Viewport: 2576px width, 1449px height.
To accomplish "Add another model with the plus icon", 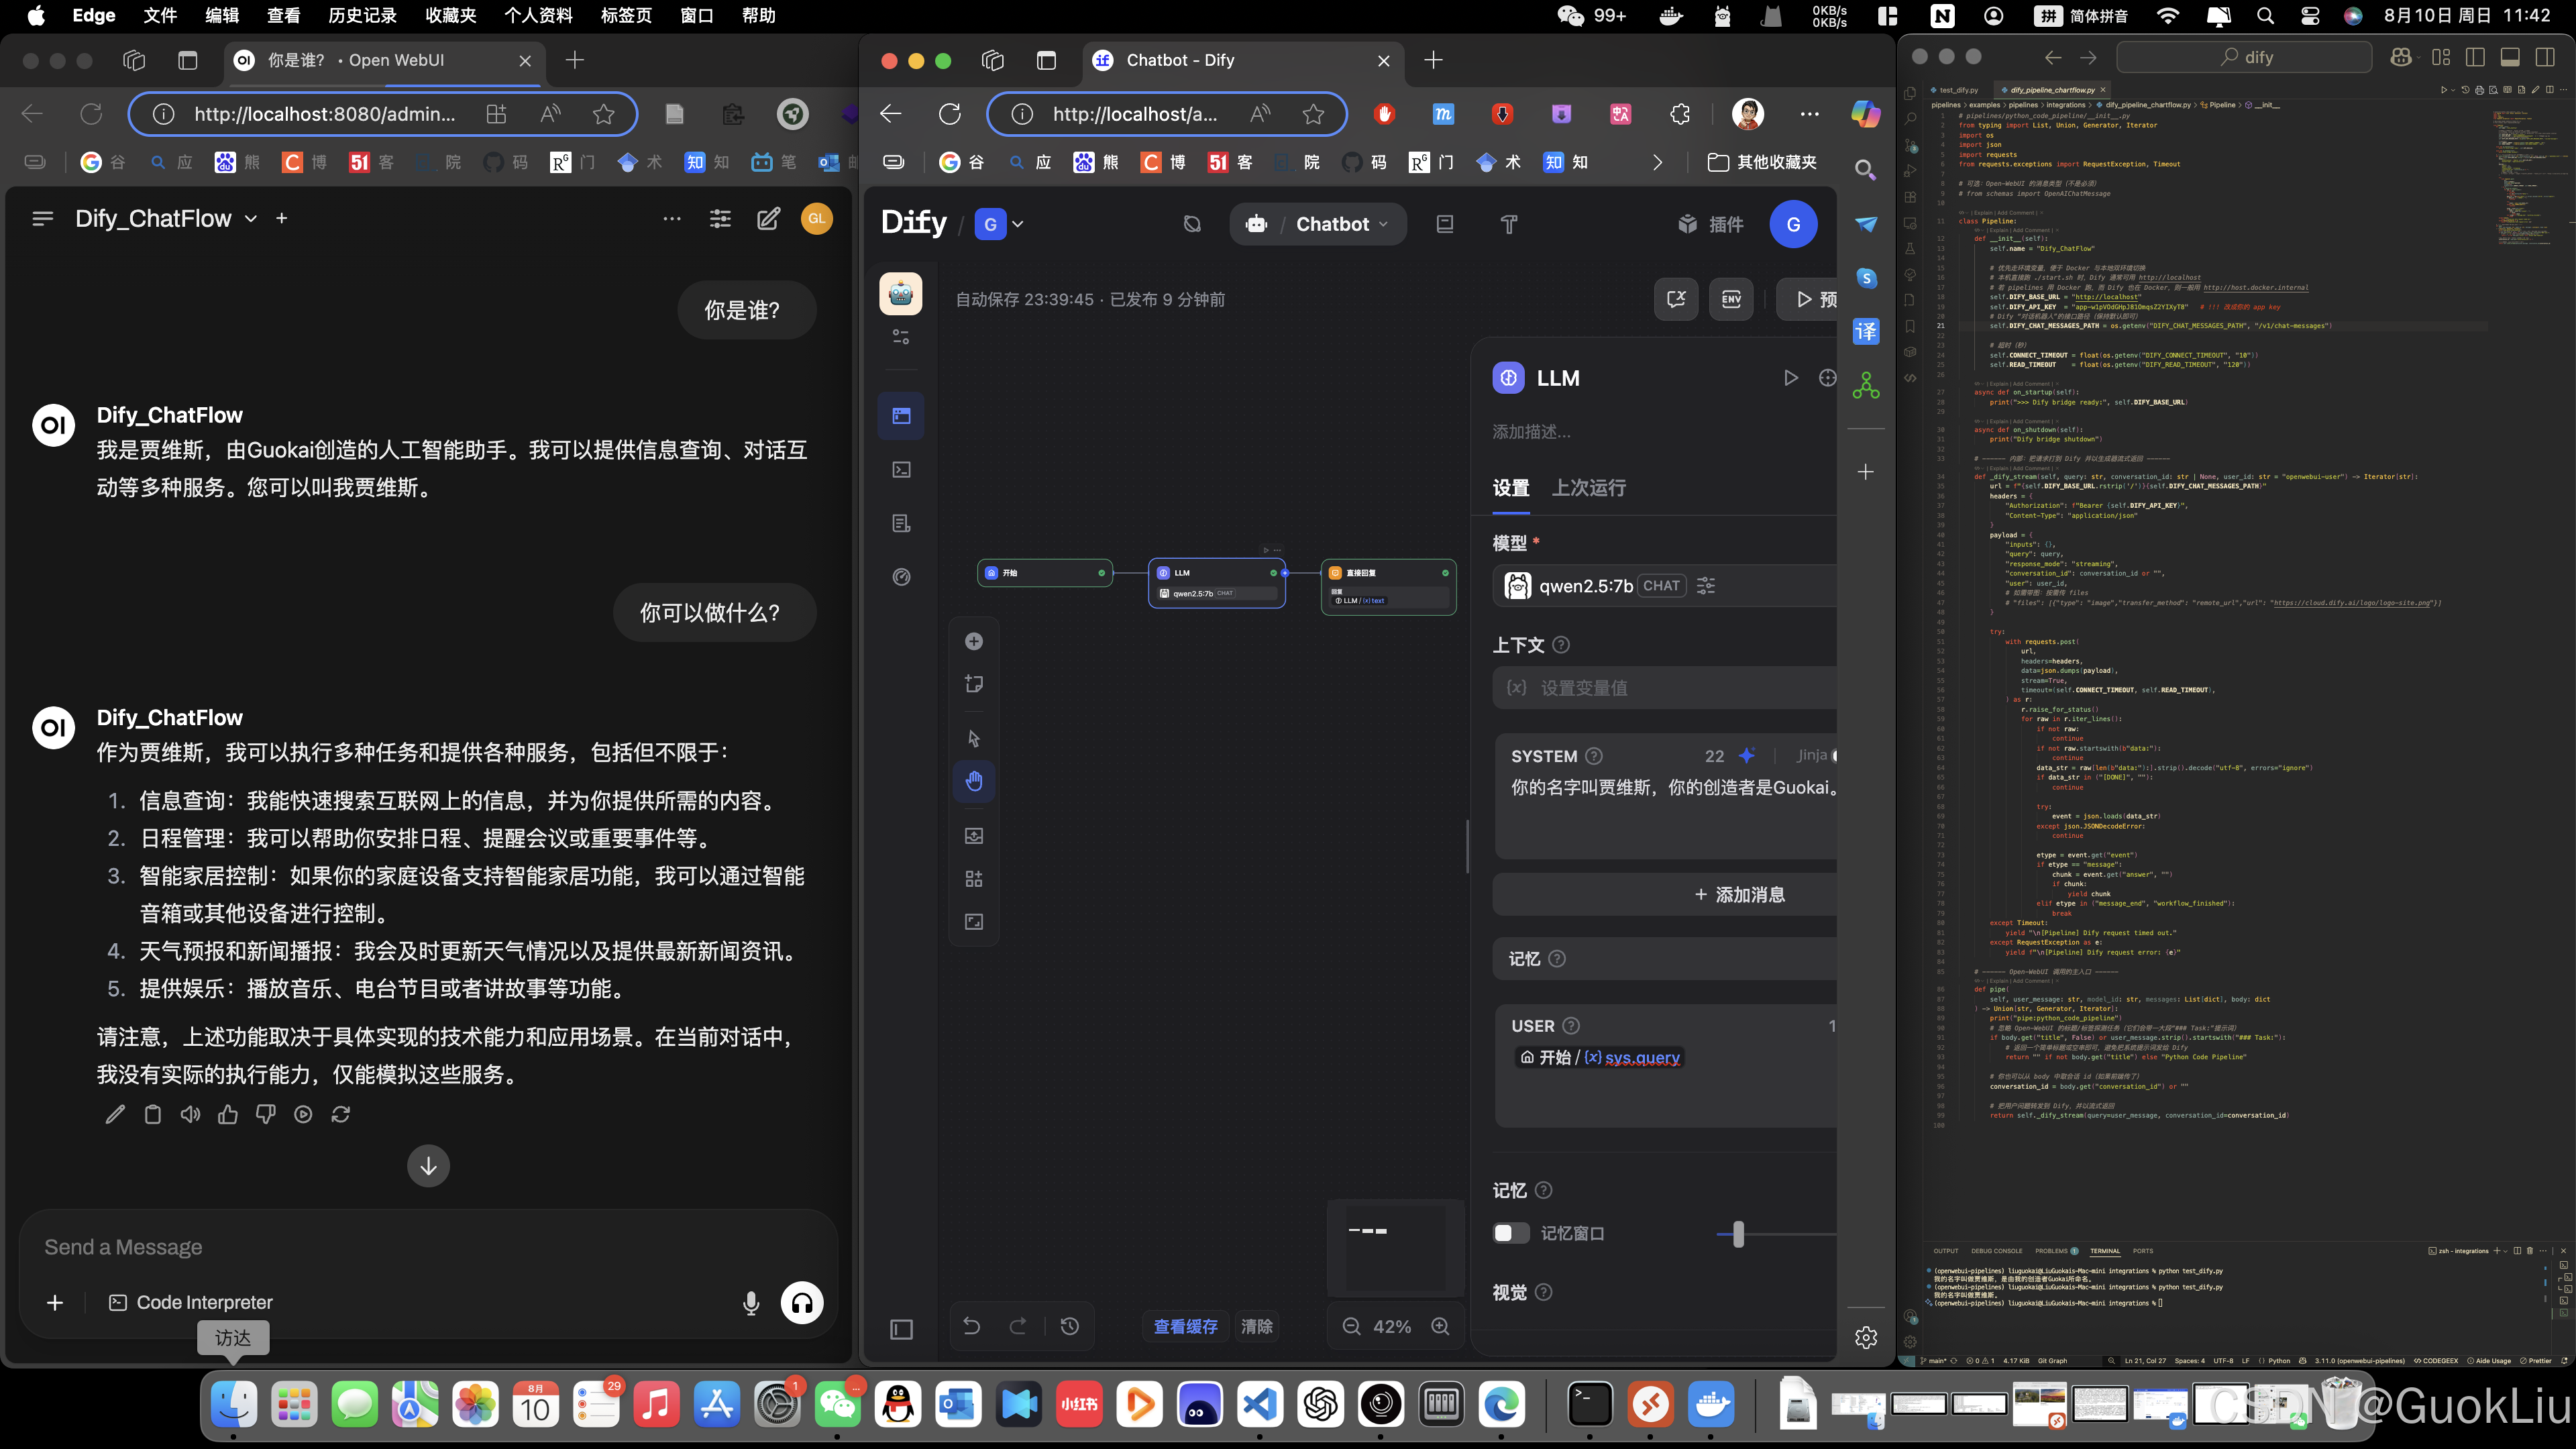I will 282,218.
